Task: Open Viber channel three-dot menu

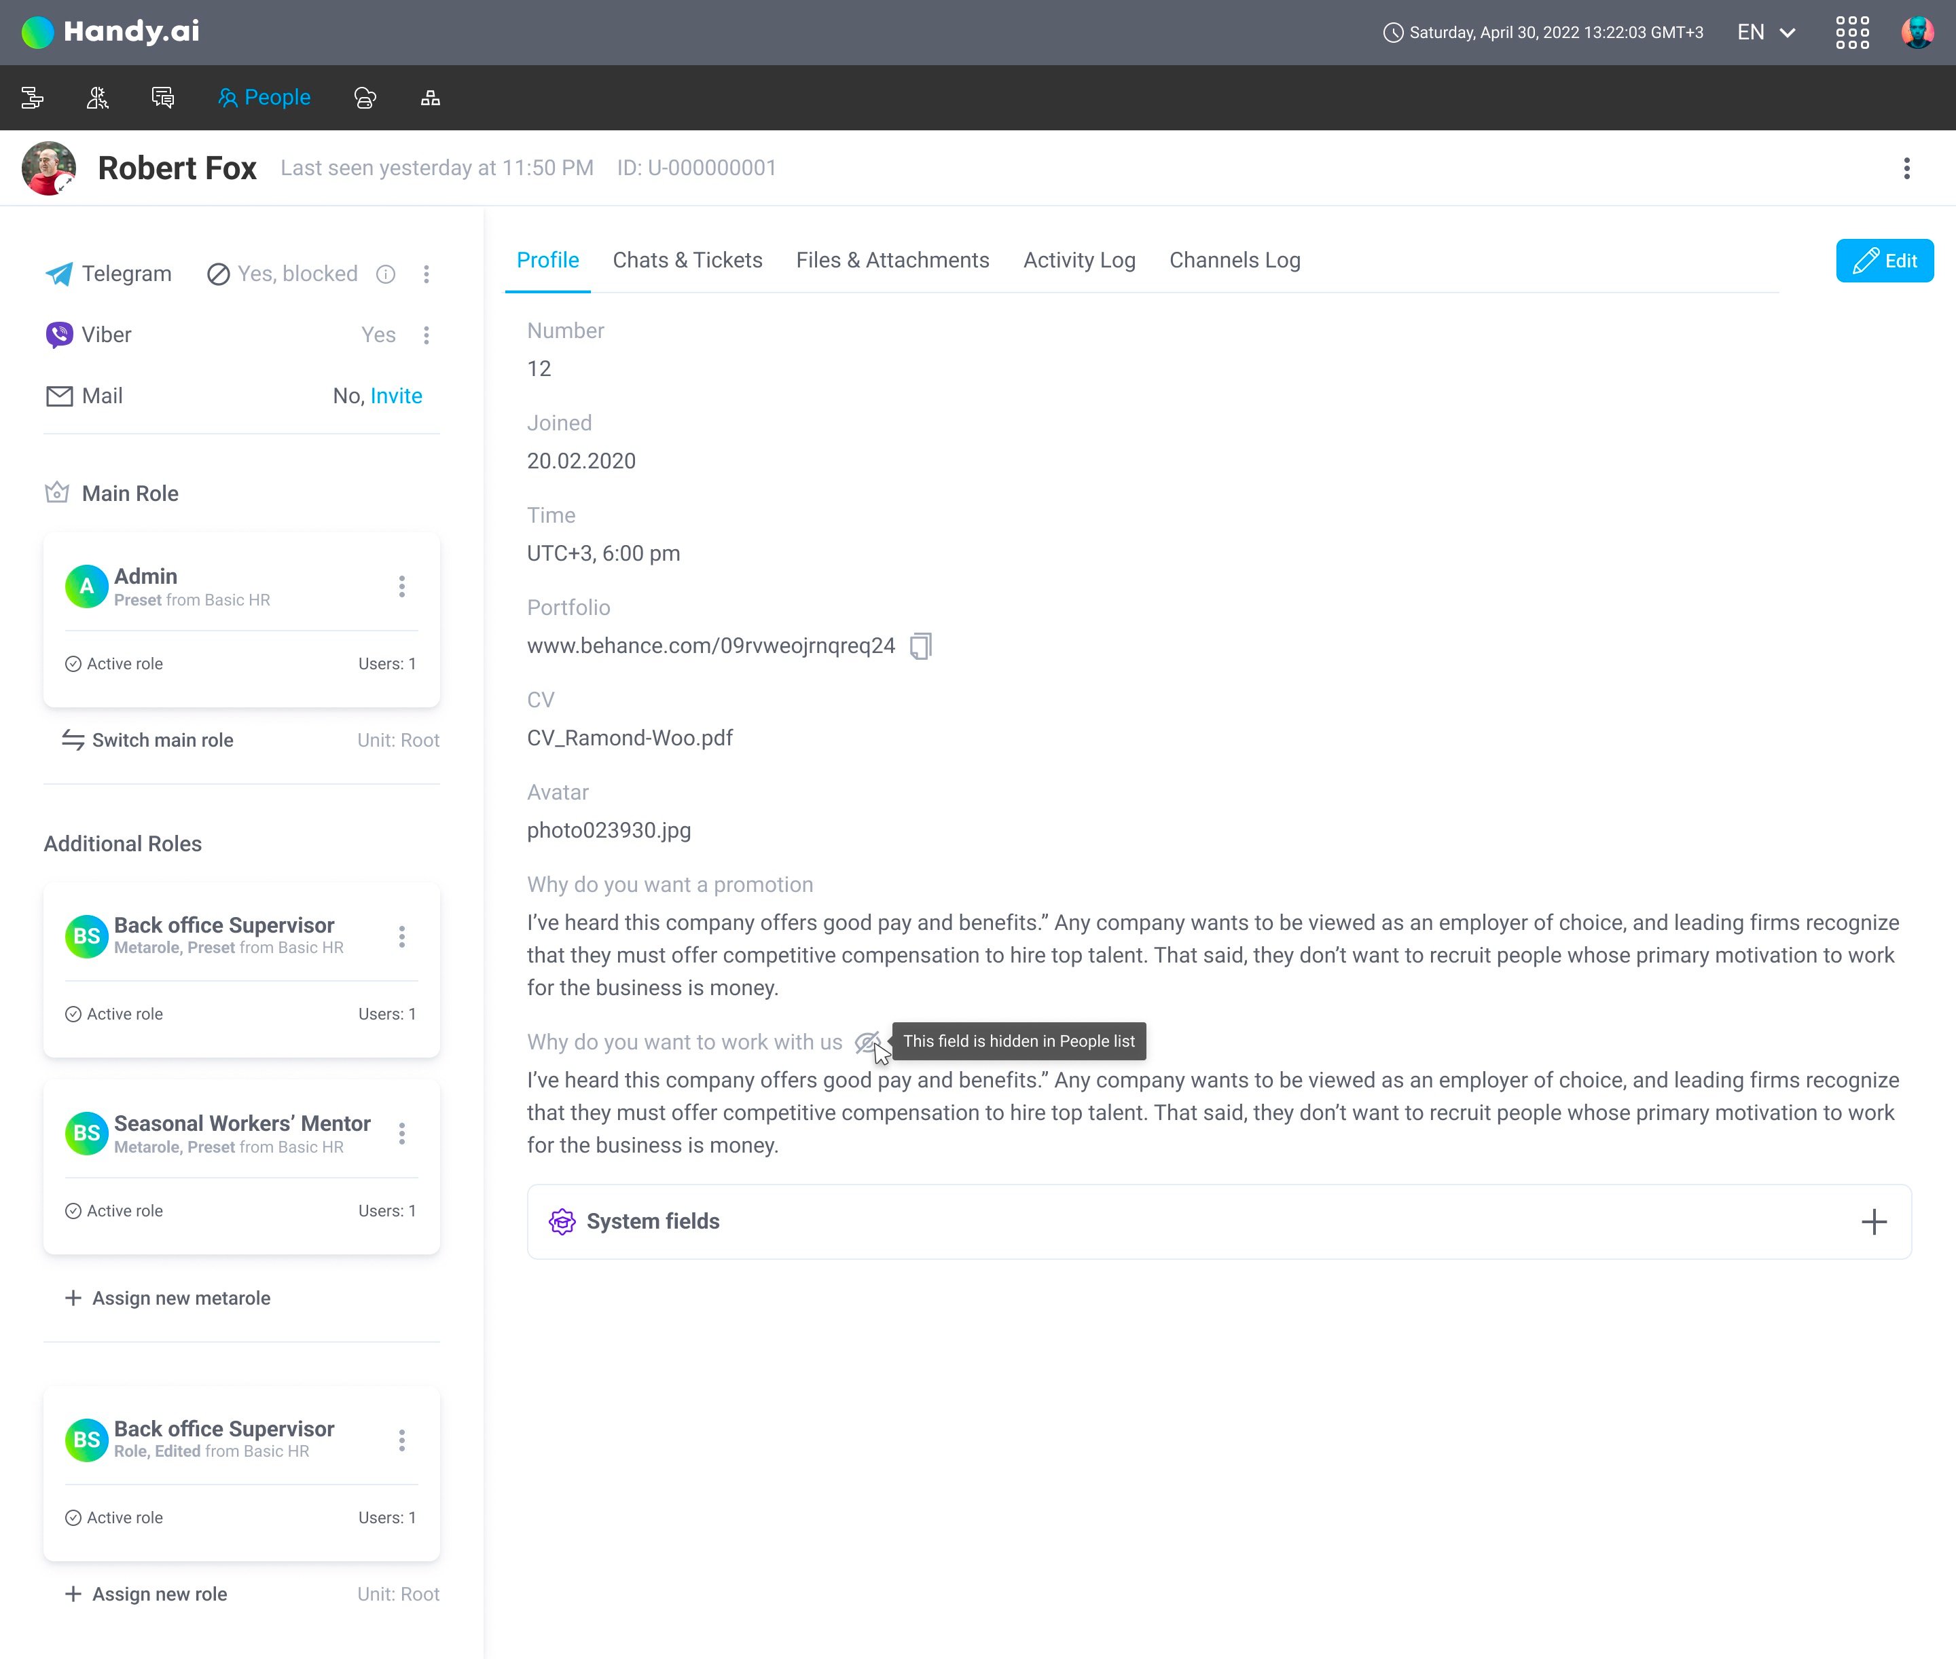Action: pyautogui.click(x=427, y=335)
